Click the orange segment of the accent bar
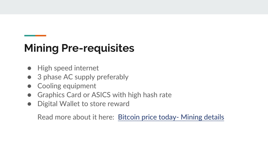 [x=41, y=36]
